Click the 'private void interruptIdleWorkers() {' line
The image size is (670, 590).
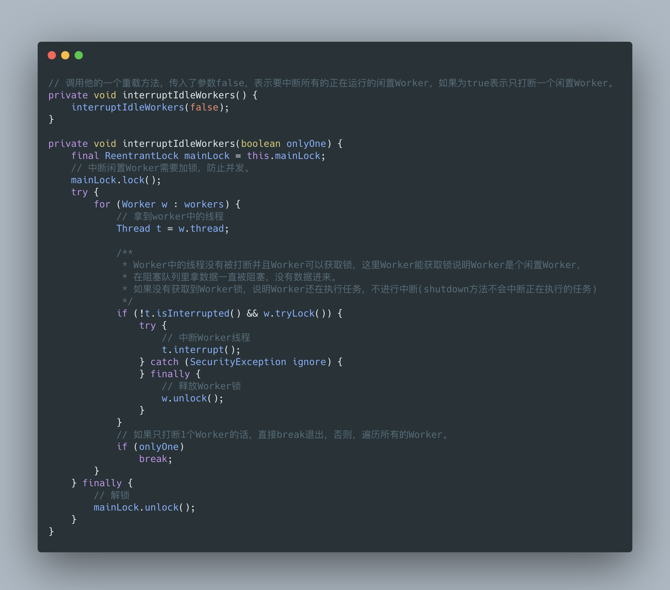point(153,95)
